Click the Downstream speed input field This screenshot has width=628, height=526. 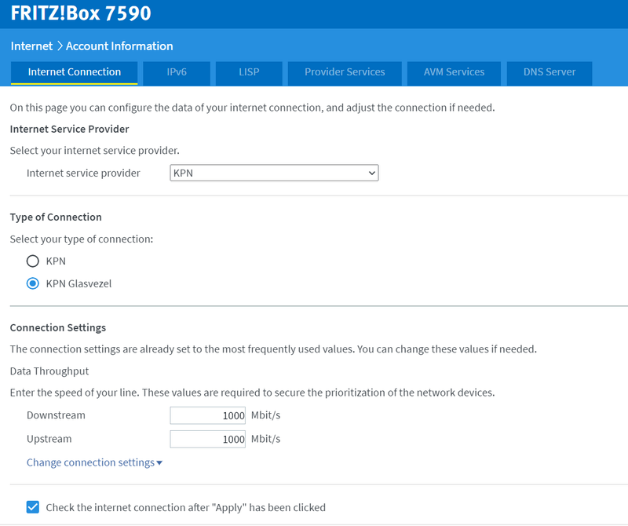tap(207, 415)
